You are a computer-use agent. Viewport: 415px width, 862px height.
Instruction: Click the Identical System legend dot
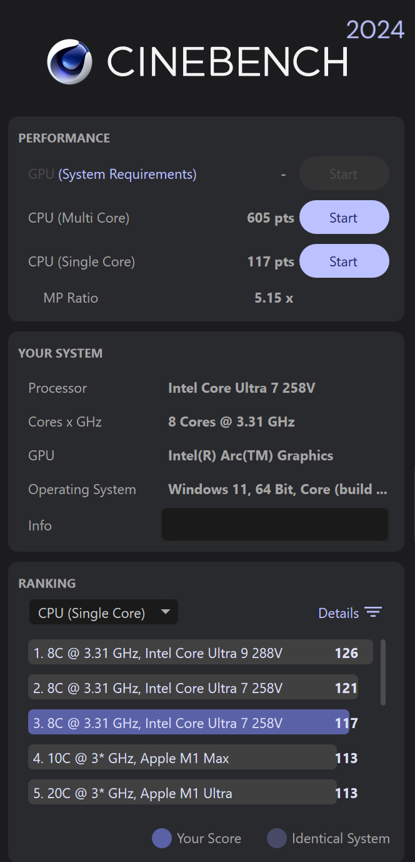(x=276, y=838)
